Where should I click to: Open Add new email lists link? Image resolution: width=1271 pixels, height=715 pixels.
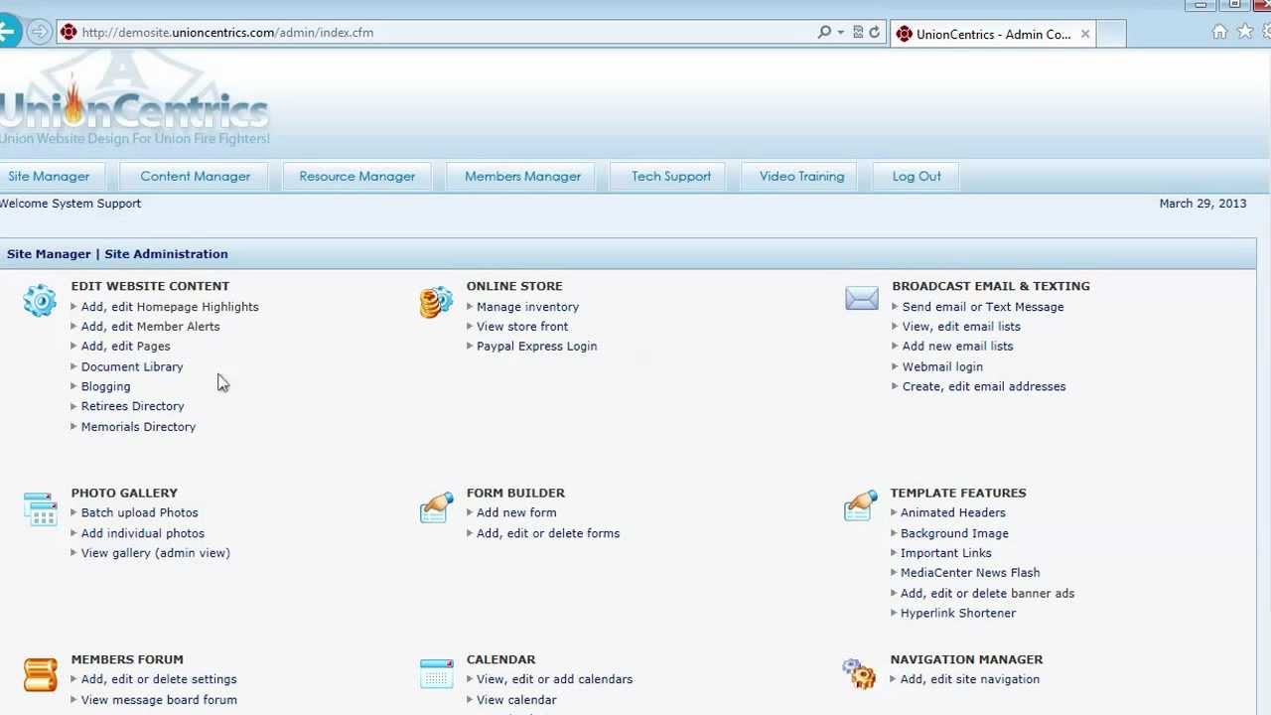coord(958,347)
